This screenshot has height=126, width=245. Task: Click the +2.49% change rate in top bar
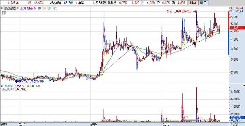click(x=38, y=3)
